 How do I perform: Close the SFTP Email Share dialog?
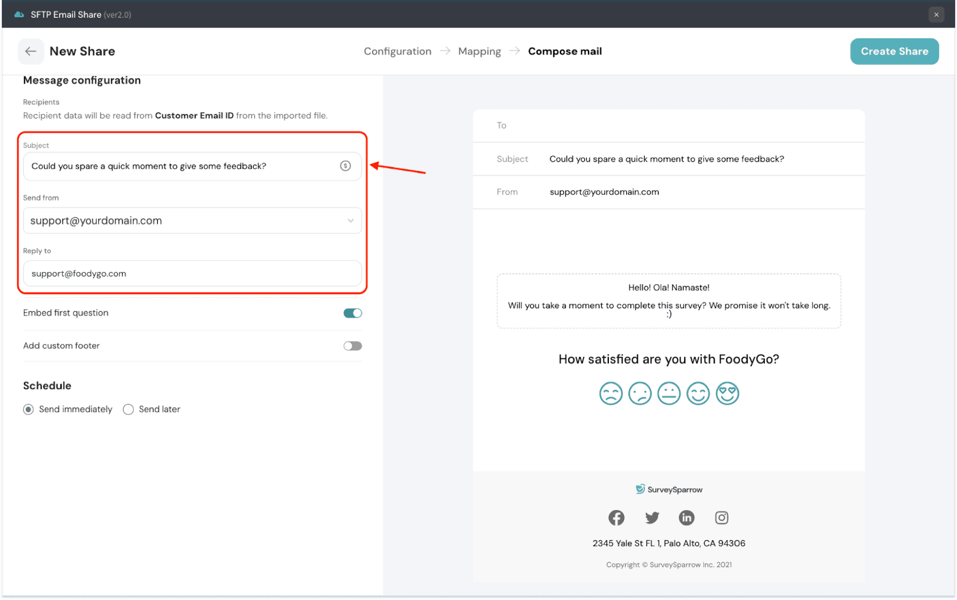pyautogui.click(x=936, y=14)
